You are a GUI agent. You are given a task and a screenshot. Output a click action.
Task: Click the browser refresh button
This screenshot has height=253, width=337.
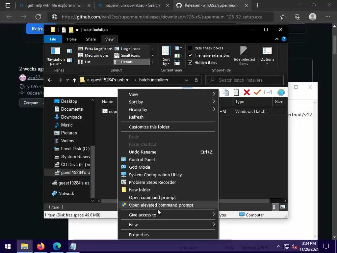tap(38, 17)
